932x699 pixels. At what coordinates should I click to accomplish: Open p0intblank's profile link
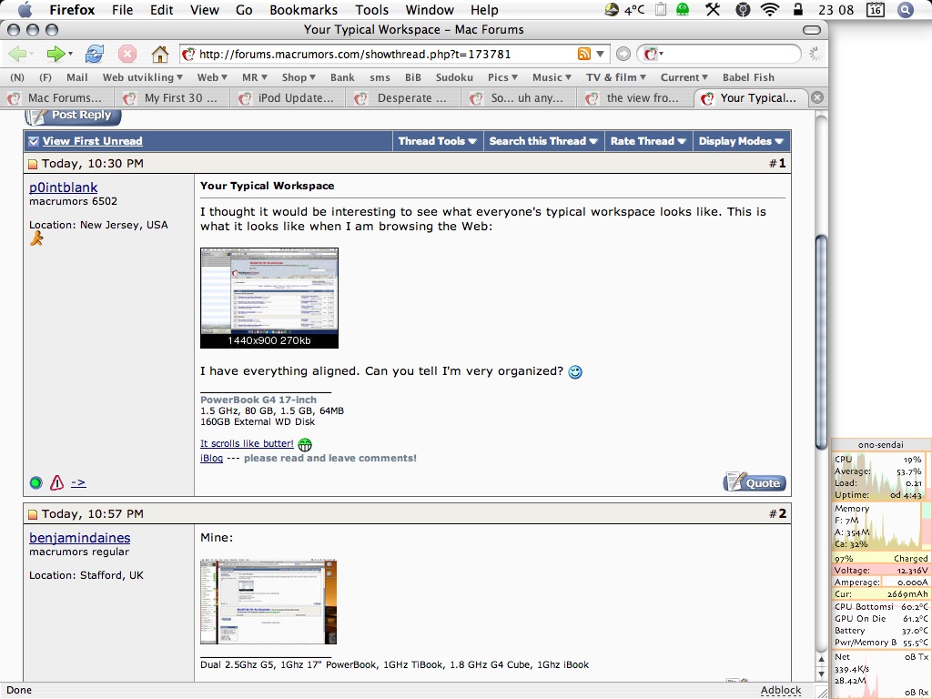click(63, 187)
